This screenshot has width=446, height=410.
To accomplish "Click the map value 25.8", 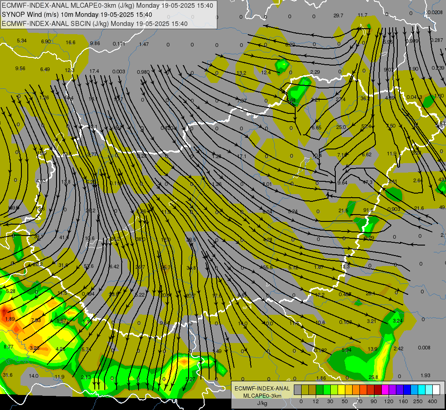I will (373, 377).
